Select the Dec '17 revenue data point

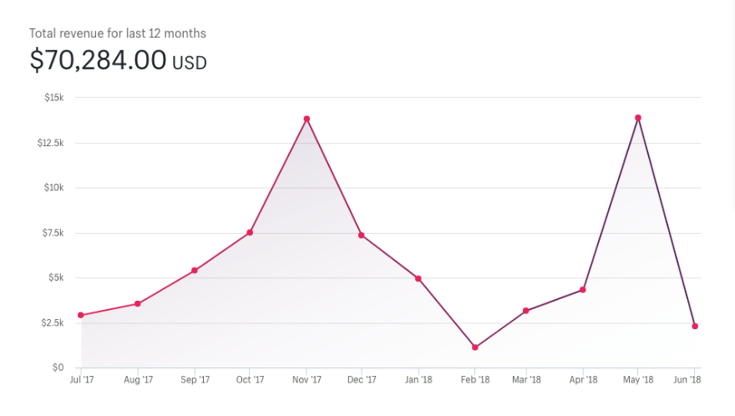tap(361, 235)
